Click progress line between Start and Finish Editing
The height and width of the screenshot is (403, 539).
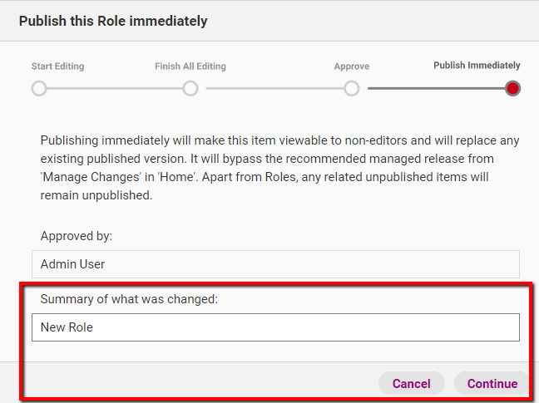click(115, 89)
